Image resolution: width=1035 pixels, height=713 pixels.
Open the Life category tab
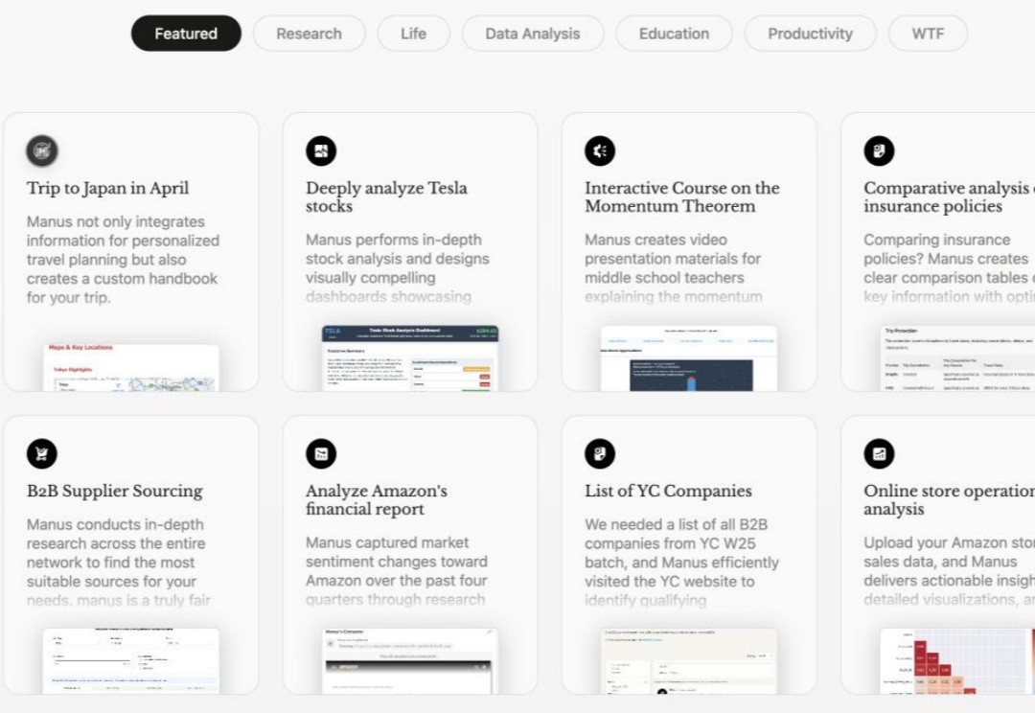[x=413, y=34]
